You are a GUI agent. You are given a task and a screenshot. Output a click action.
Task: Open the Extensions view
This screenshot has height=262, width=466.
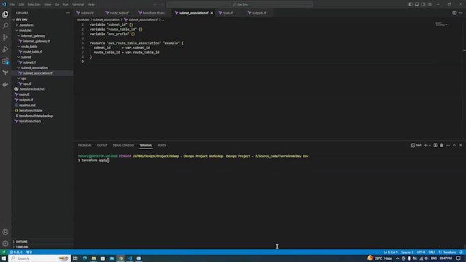pos(5,61)
